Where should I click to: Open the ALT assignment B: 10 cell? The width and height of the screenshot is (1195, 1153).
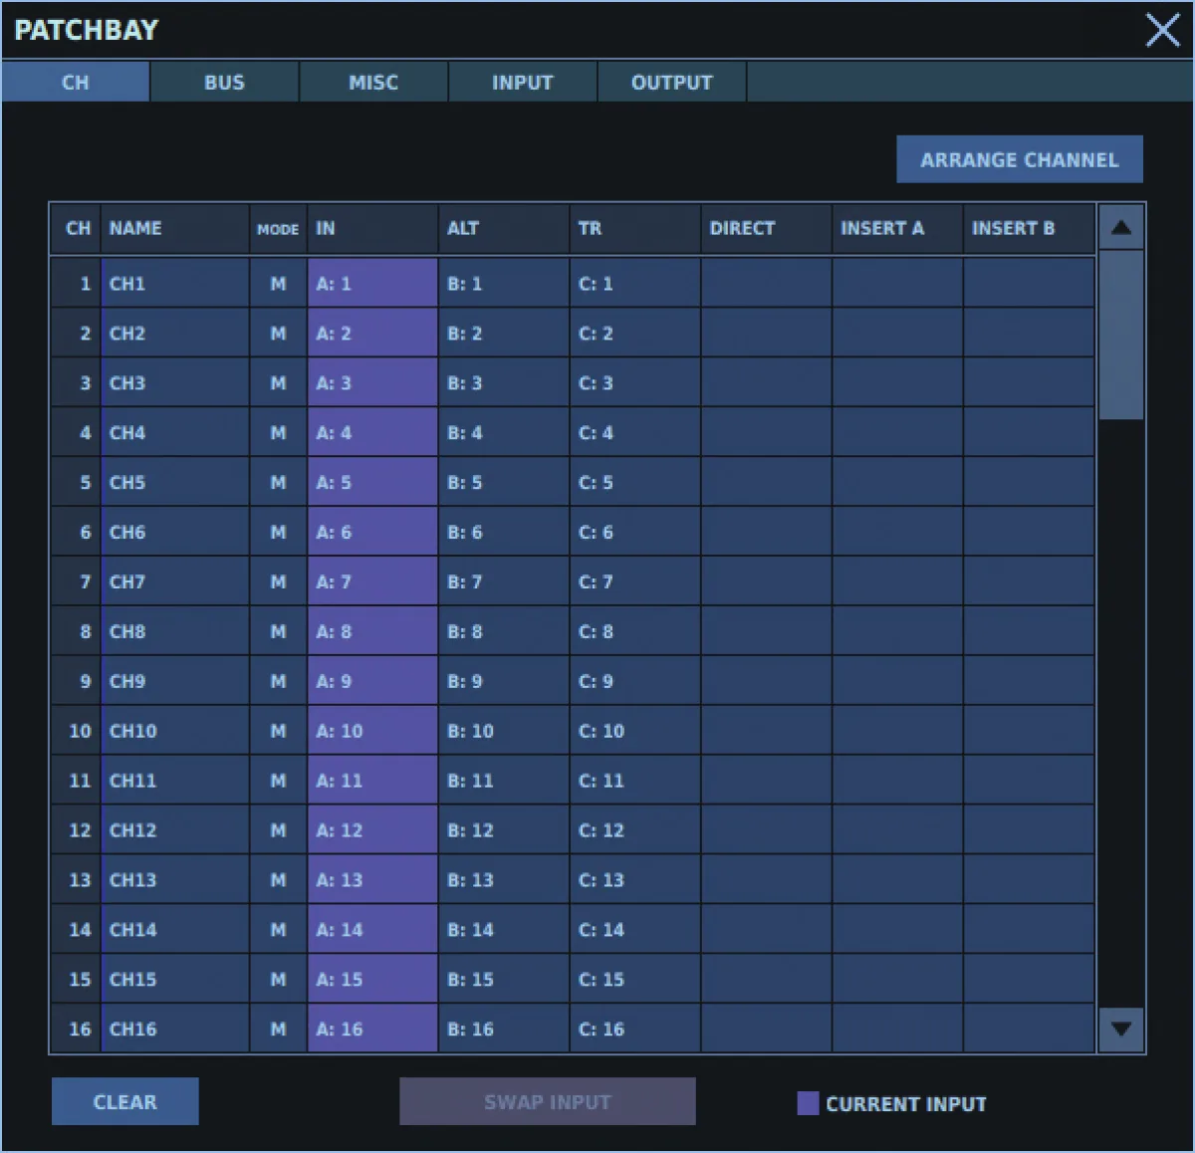(x=504, y=731)
